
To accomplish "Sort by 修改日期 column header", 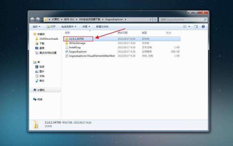I will click(x=123, y=33).
